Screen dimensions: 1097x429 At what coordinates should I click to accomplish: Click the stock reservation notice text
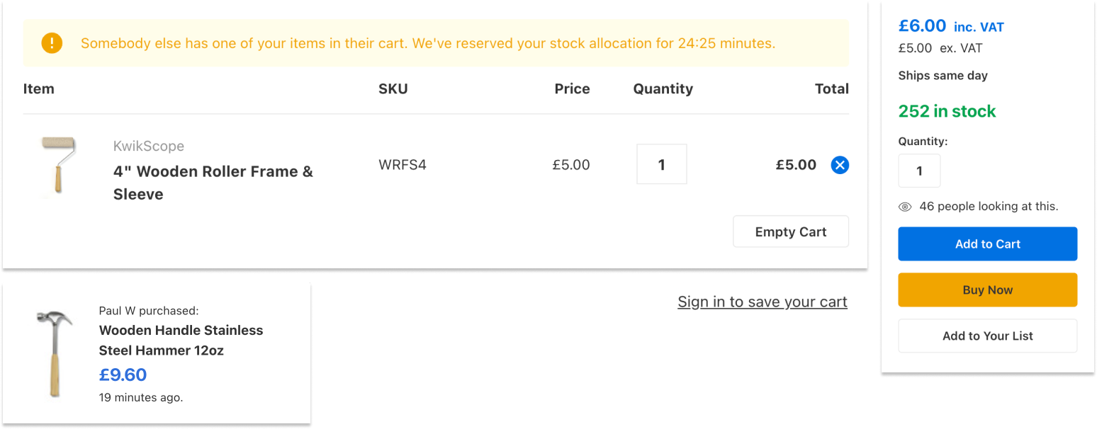[x=428, y=43]
